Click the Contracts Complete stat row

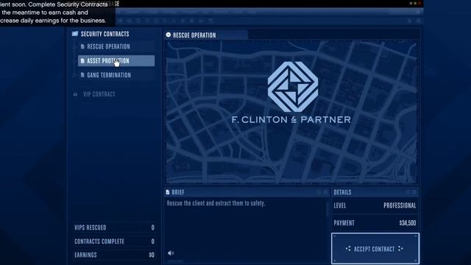coord(114,241)
